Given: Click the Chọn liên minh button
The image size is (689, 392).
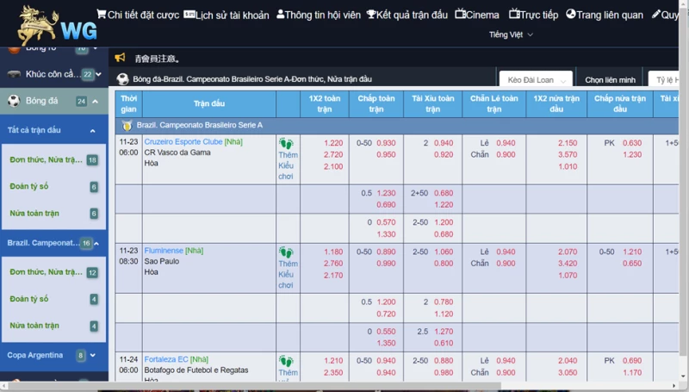Looking at the screenshot, I should click(610, 79).
